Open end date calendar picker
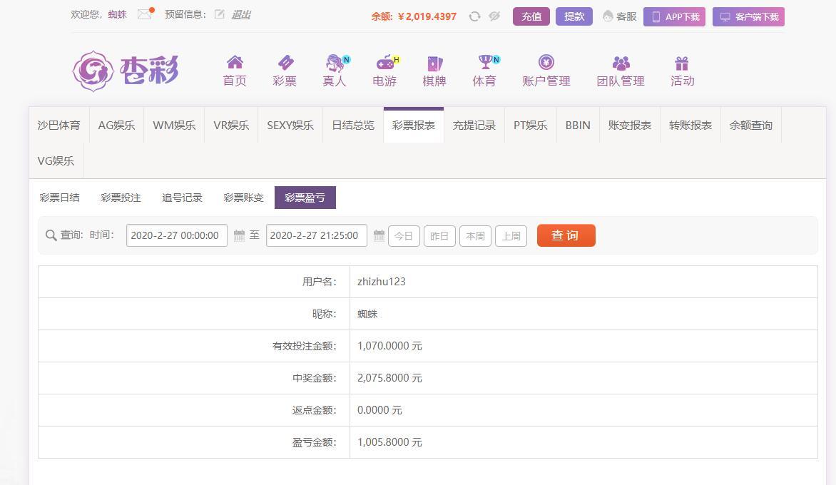Viewport: 836px width, 485px height. pos(379,235)
